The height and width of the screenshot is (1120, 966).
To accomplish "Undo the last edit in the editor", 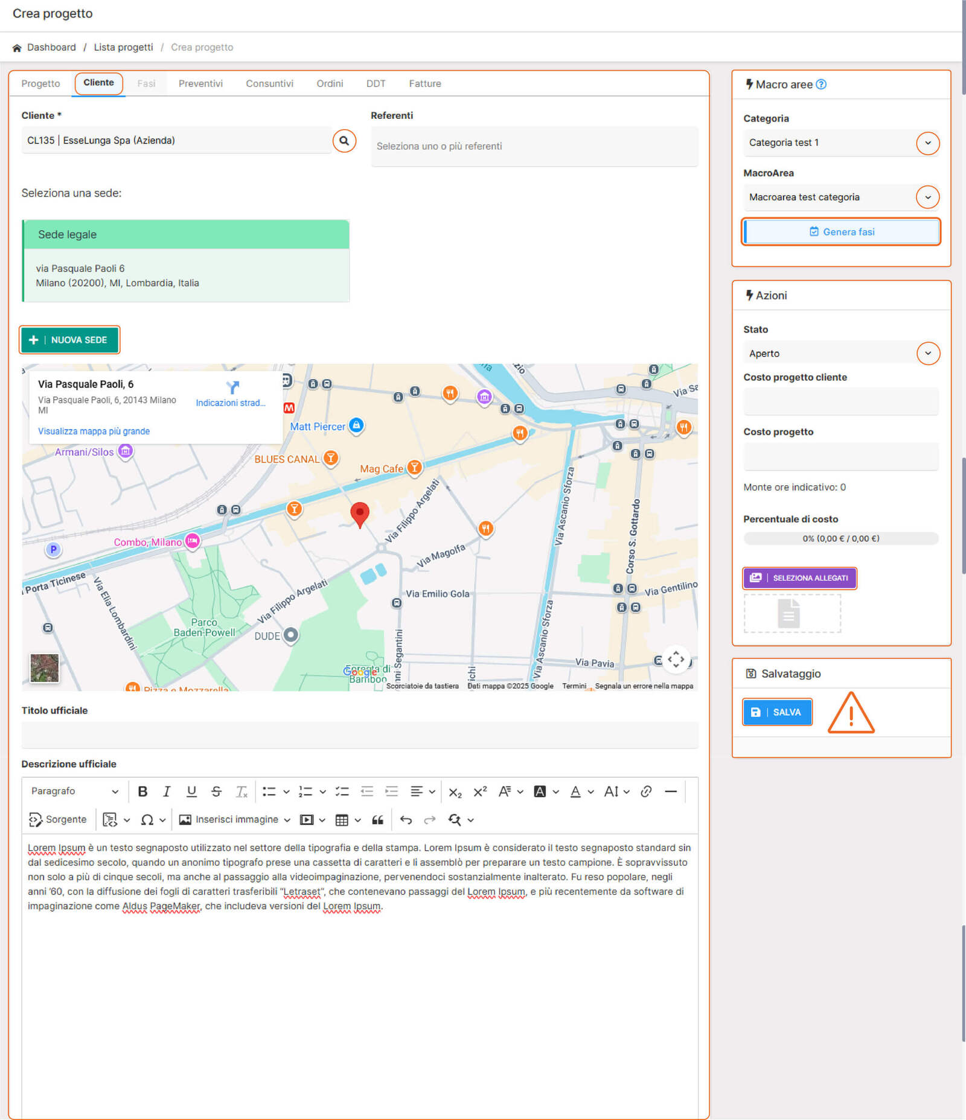I will point(406,819).
